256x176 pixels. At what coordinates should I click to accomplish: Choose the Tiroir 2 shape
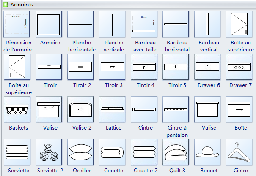[x=80, y=67]
